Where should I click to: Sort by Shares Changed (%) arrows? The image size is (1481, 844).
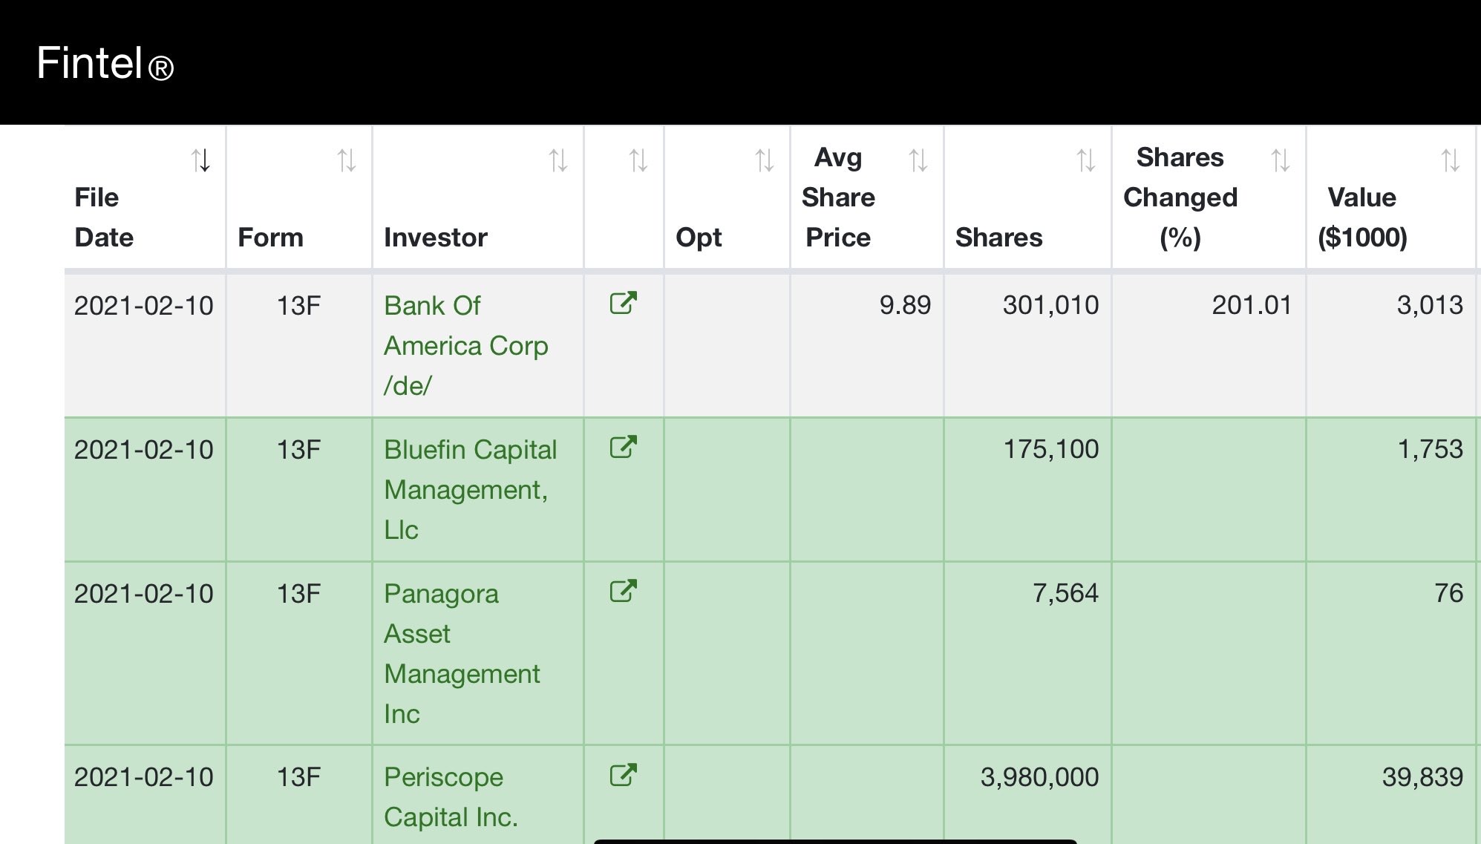click(1281, 160)
